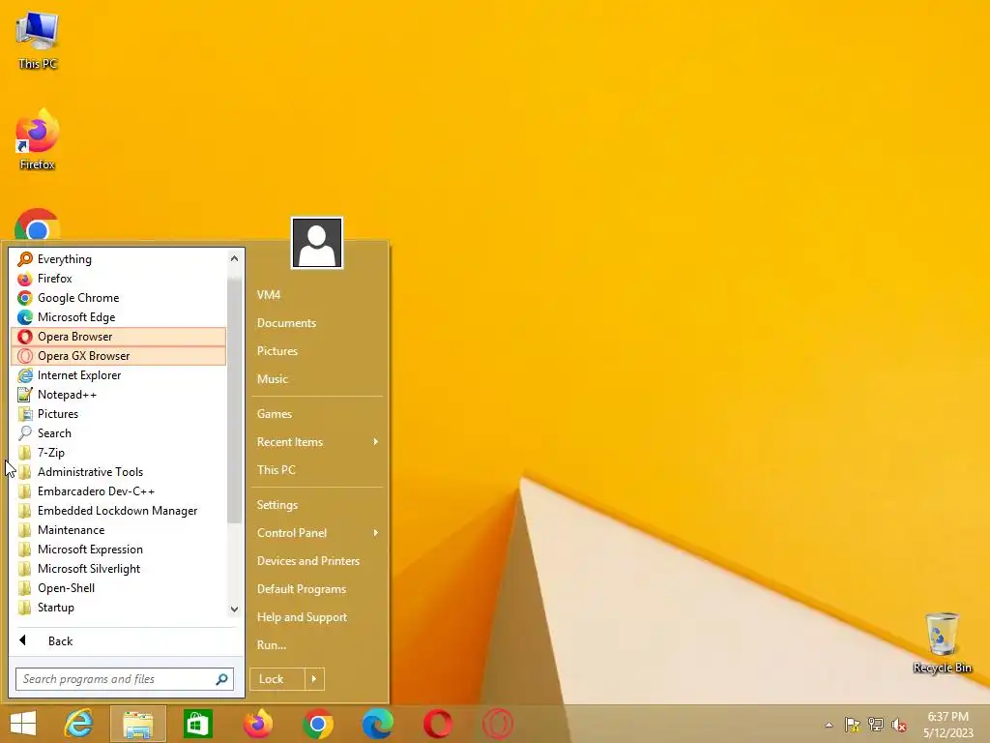Click the network tray icon
The width and height of the screenshot is (990, 743).
(x=876, y=725)
